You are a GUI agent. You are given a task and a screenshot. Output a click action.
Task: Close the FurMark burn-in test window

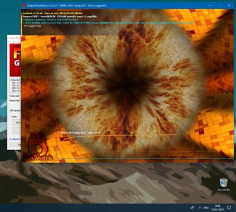(x=229, y=6)
